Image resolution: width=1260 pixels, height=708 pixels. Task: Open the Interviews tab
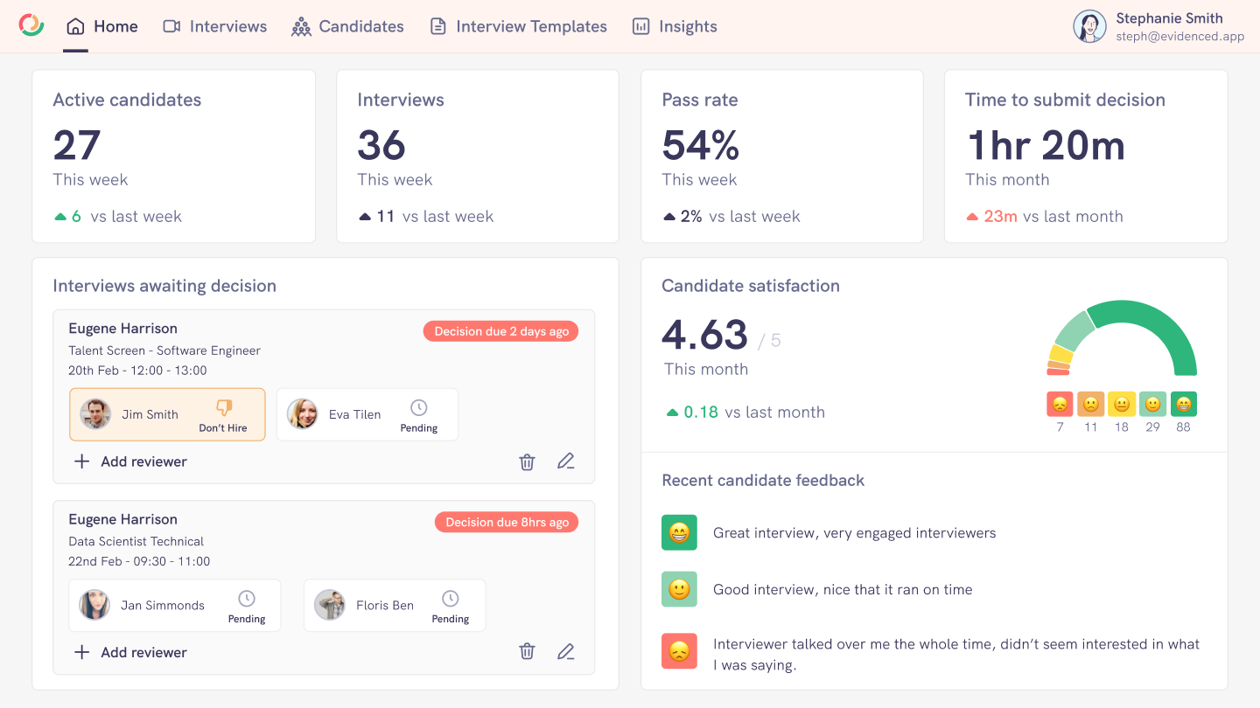pos(215,26)
